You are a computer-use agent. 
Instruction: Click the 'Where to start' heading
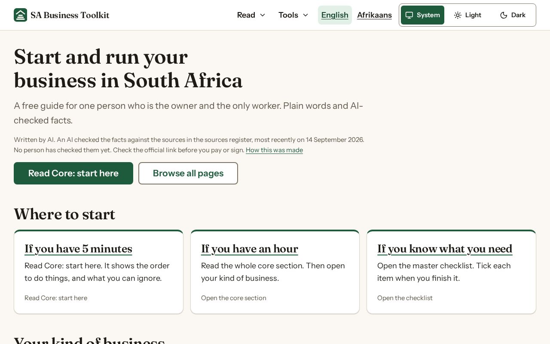click(64, 214)
